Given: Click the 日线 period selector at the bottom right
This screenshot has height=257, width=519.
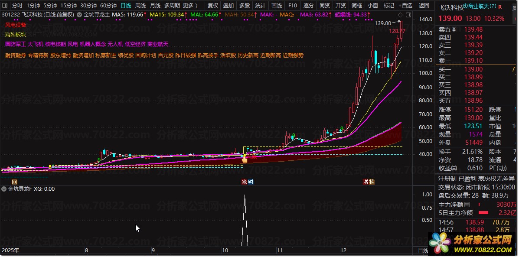Looking at the screenshot, I should (423, 250).
